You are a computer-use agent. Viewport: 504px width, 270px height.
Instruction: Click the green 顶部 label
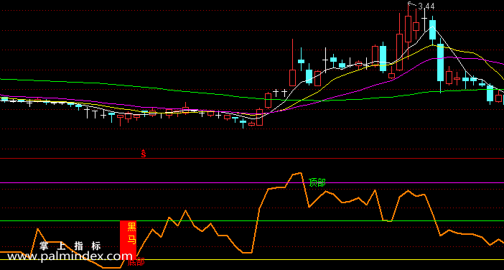point(317,183)
